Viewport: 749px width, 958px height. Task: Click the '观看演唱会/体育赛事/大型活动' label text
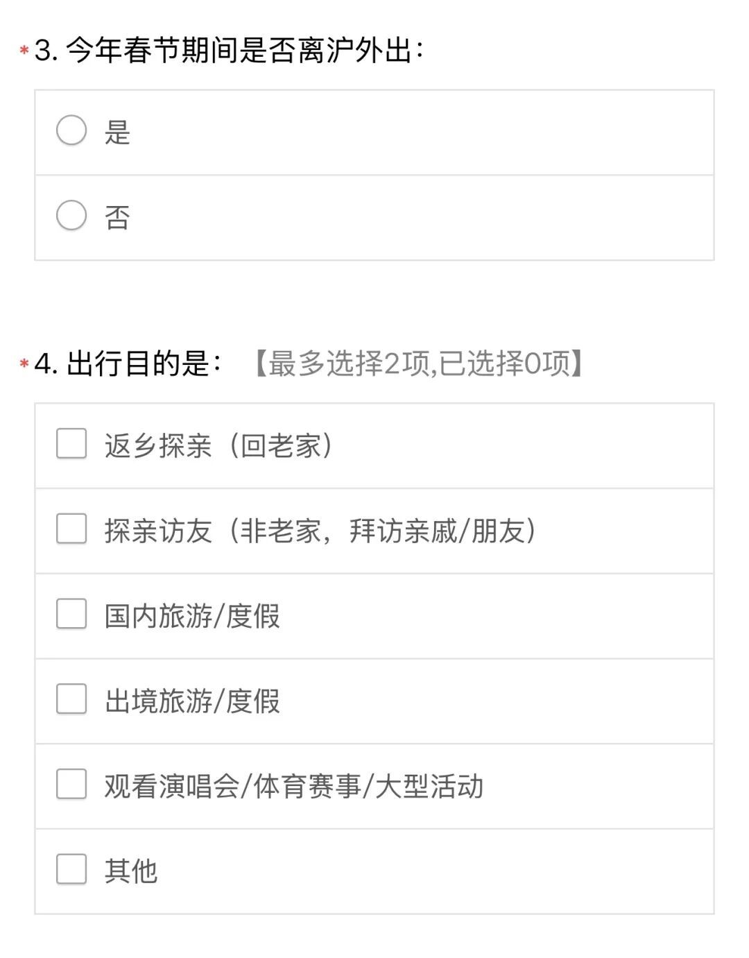[294, 786]
